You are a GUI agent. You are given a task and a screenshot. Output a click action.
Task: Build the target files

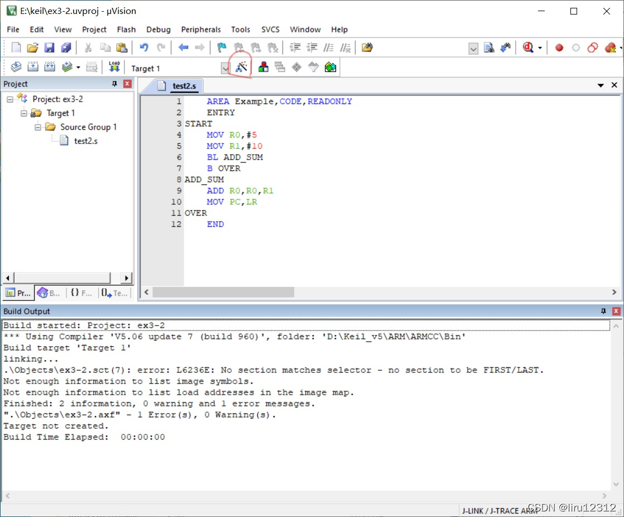32,67
